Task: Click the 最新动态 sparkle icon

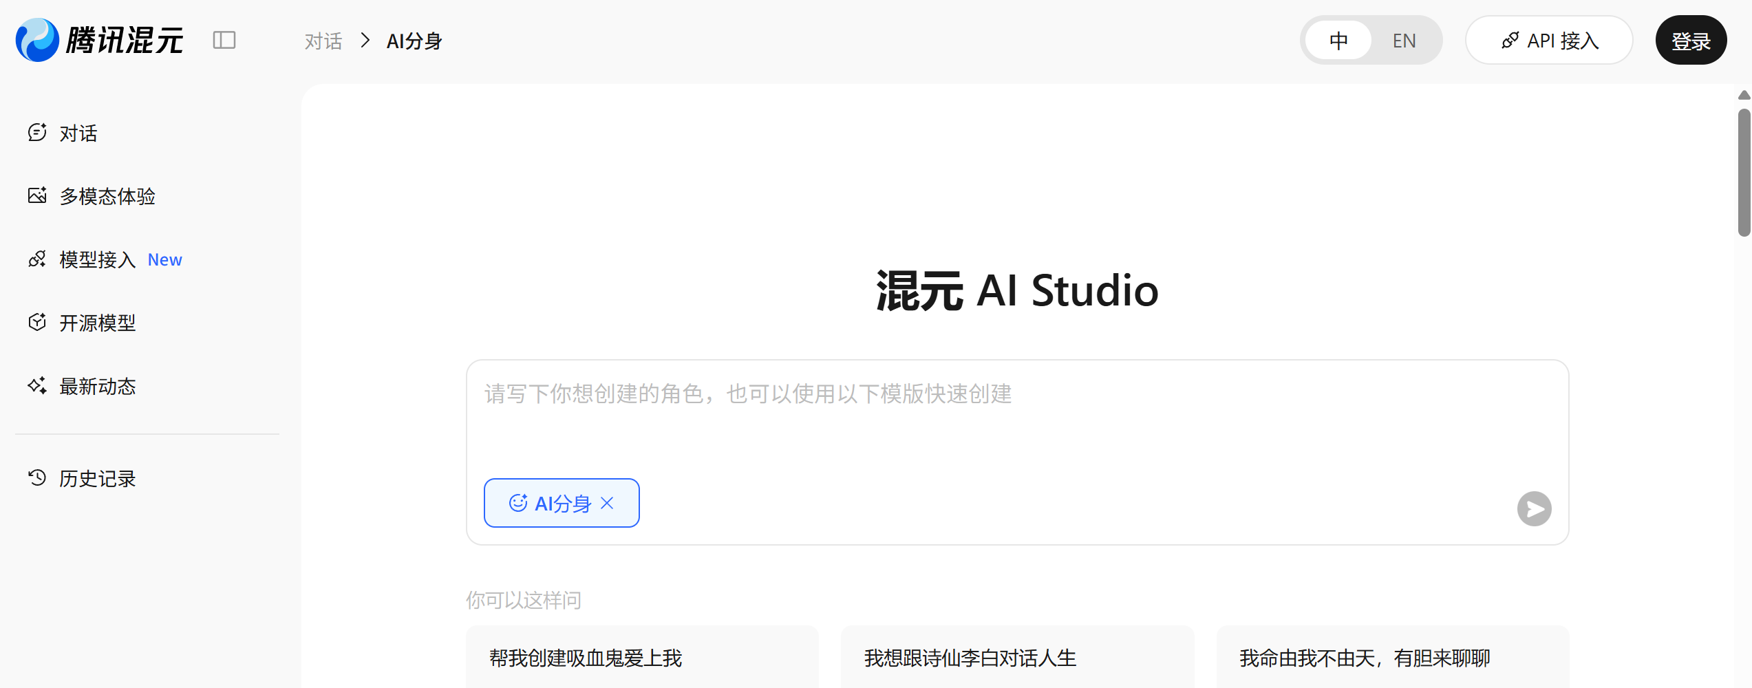Action: pos(37,385)
